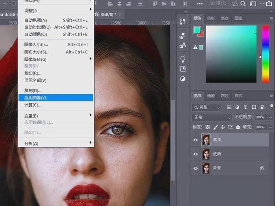The height and width of the screenshot is (206, 275).
Task: Click the share export icon at top right
Action: tap(269, 3)
